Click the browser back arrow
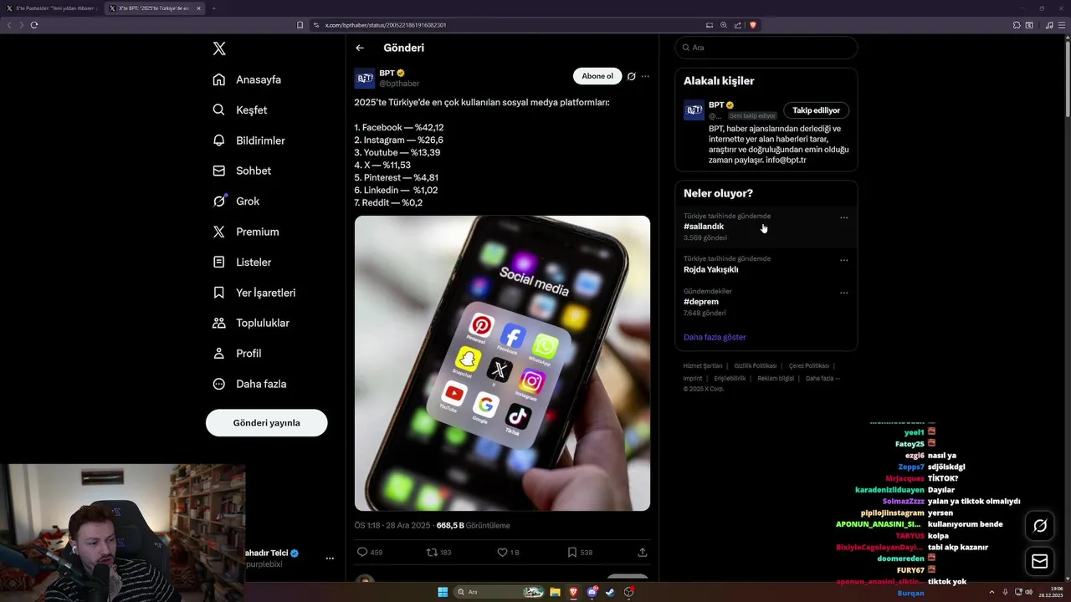1071x602 pixels. tap(9, 25)
